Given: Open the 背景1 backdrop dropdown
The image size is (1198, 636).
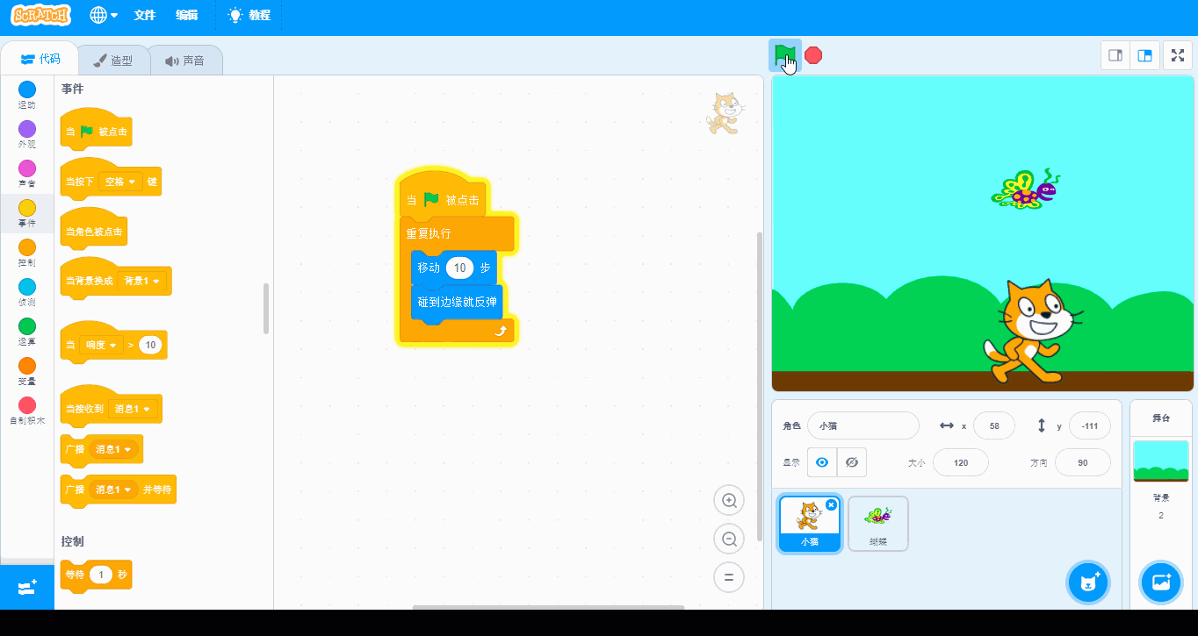Looking at the screenshot, I should 141,281.
